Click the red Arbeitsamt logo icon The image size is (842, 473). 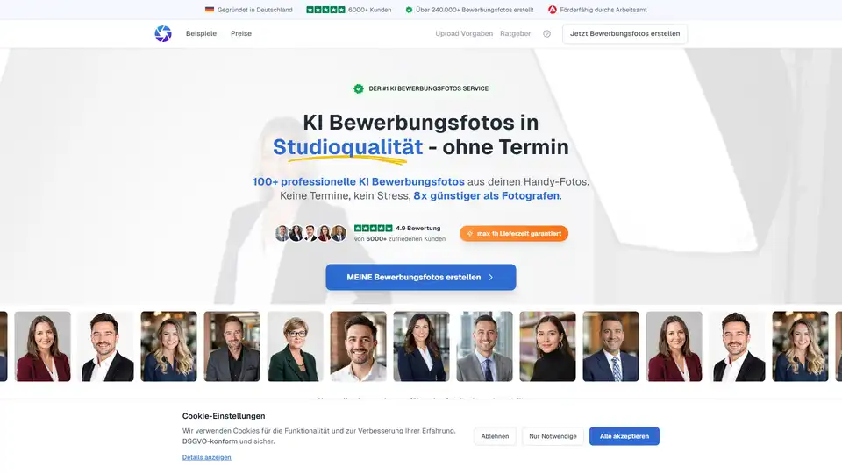552,10
